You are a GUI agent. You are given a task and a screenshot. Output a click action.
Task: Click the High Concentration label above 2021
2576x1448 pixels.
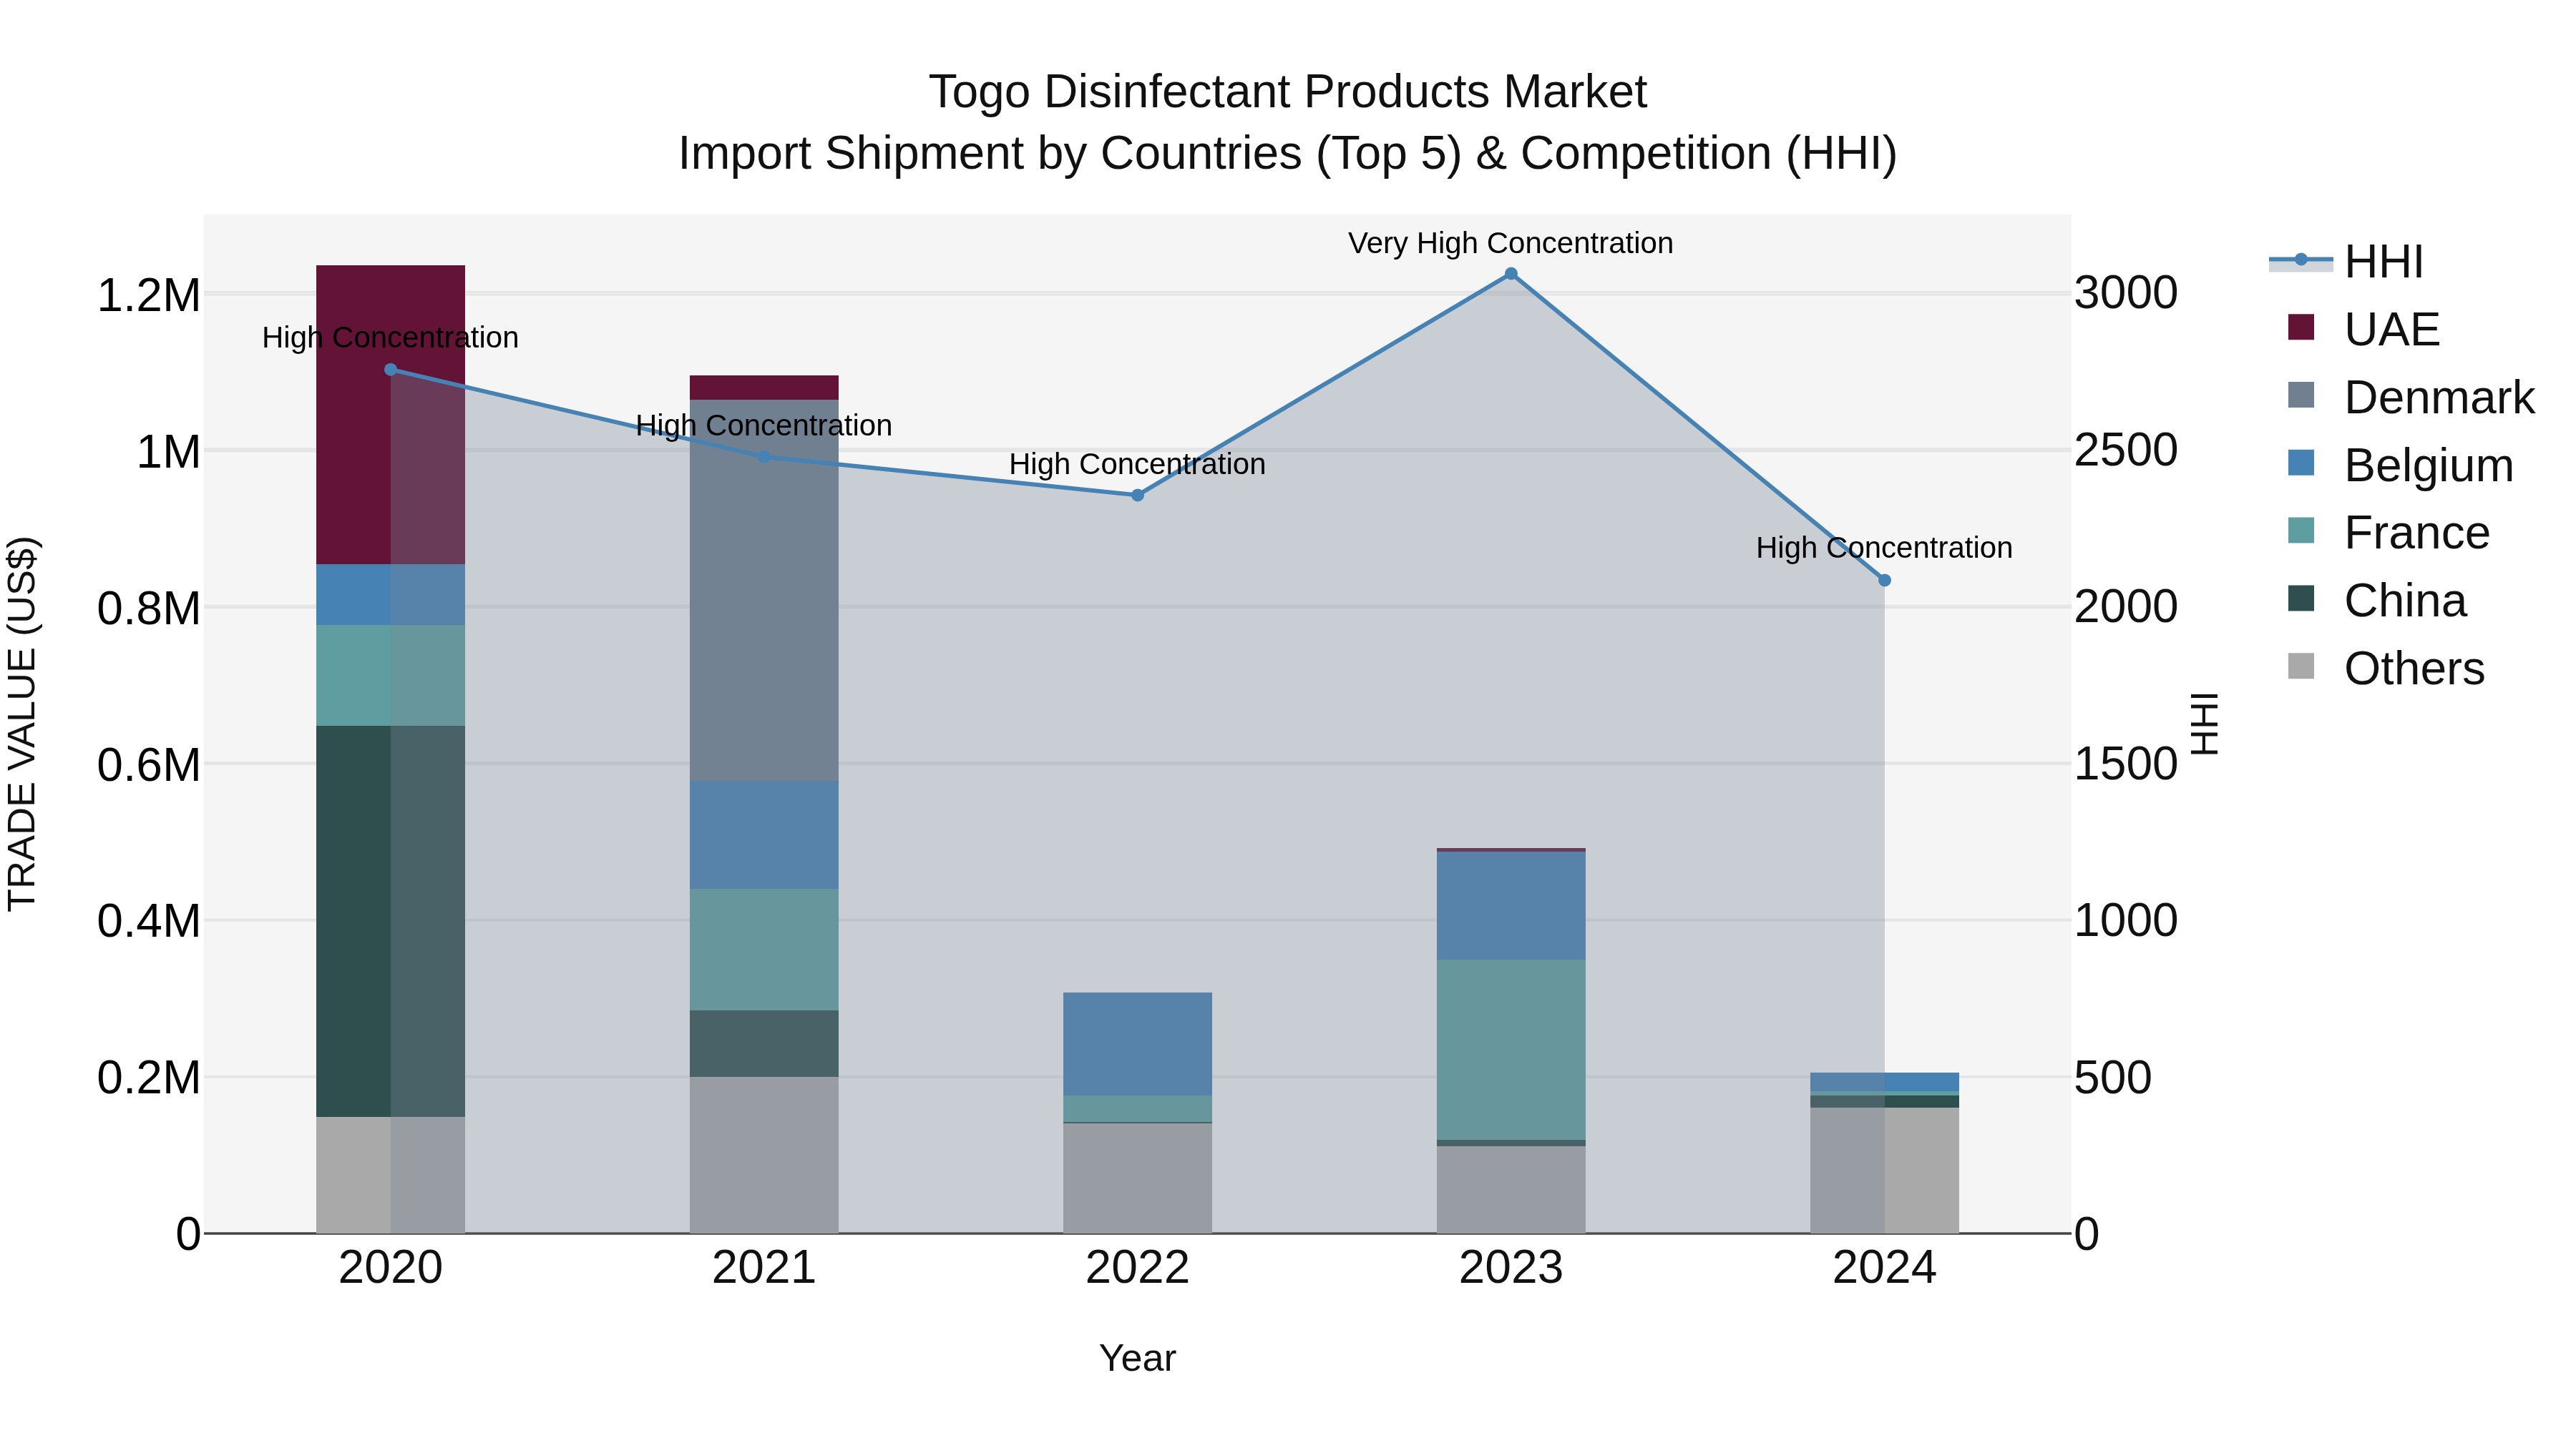[764, 425]
